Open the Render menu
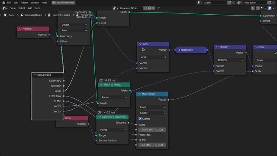277x156 pixels. click(x=24, y=3)
